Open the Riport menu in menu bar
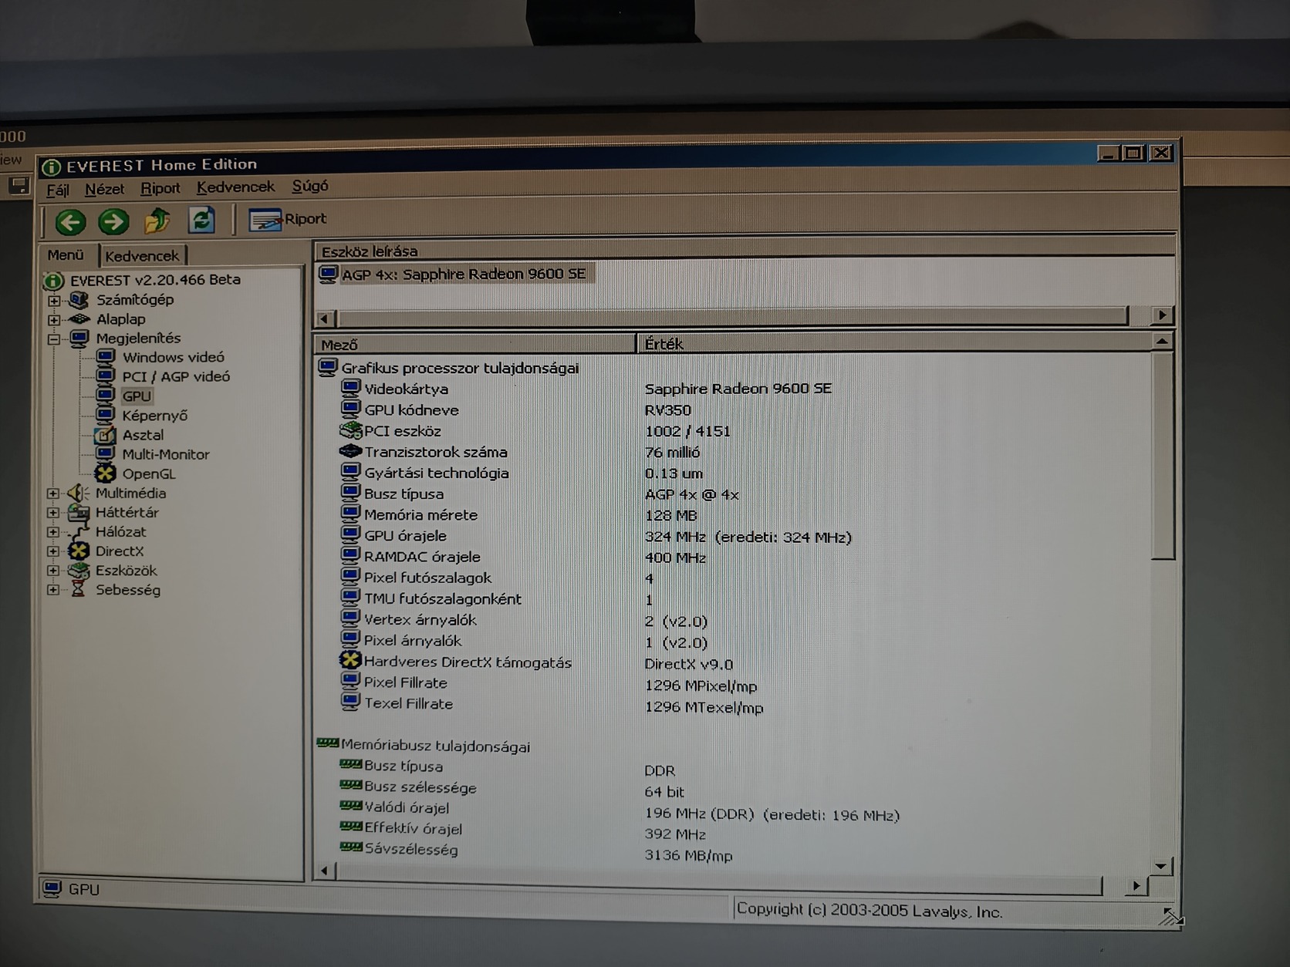Screen dimensions: 1290x967 (x=160, y=188)
